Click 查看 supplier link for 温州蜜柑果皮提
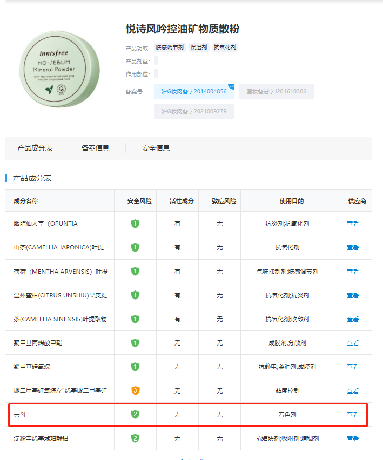This screenshot has width=383, height=460. point(353,295)
